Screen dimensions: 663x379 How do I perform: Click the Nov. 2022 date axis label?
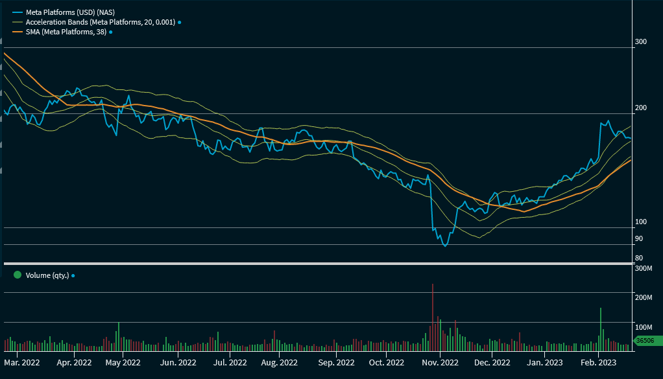pos(440,363)
